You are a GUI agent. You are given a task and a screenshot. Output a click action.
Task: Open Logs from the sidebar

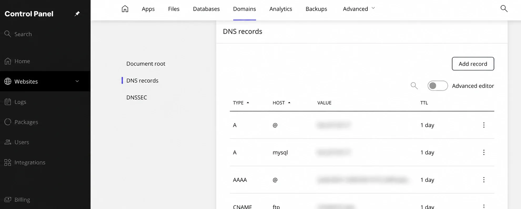(x=20, y=102)
